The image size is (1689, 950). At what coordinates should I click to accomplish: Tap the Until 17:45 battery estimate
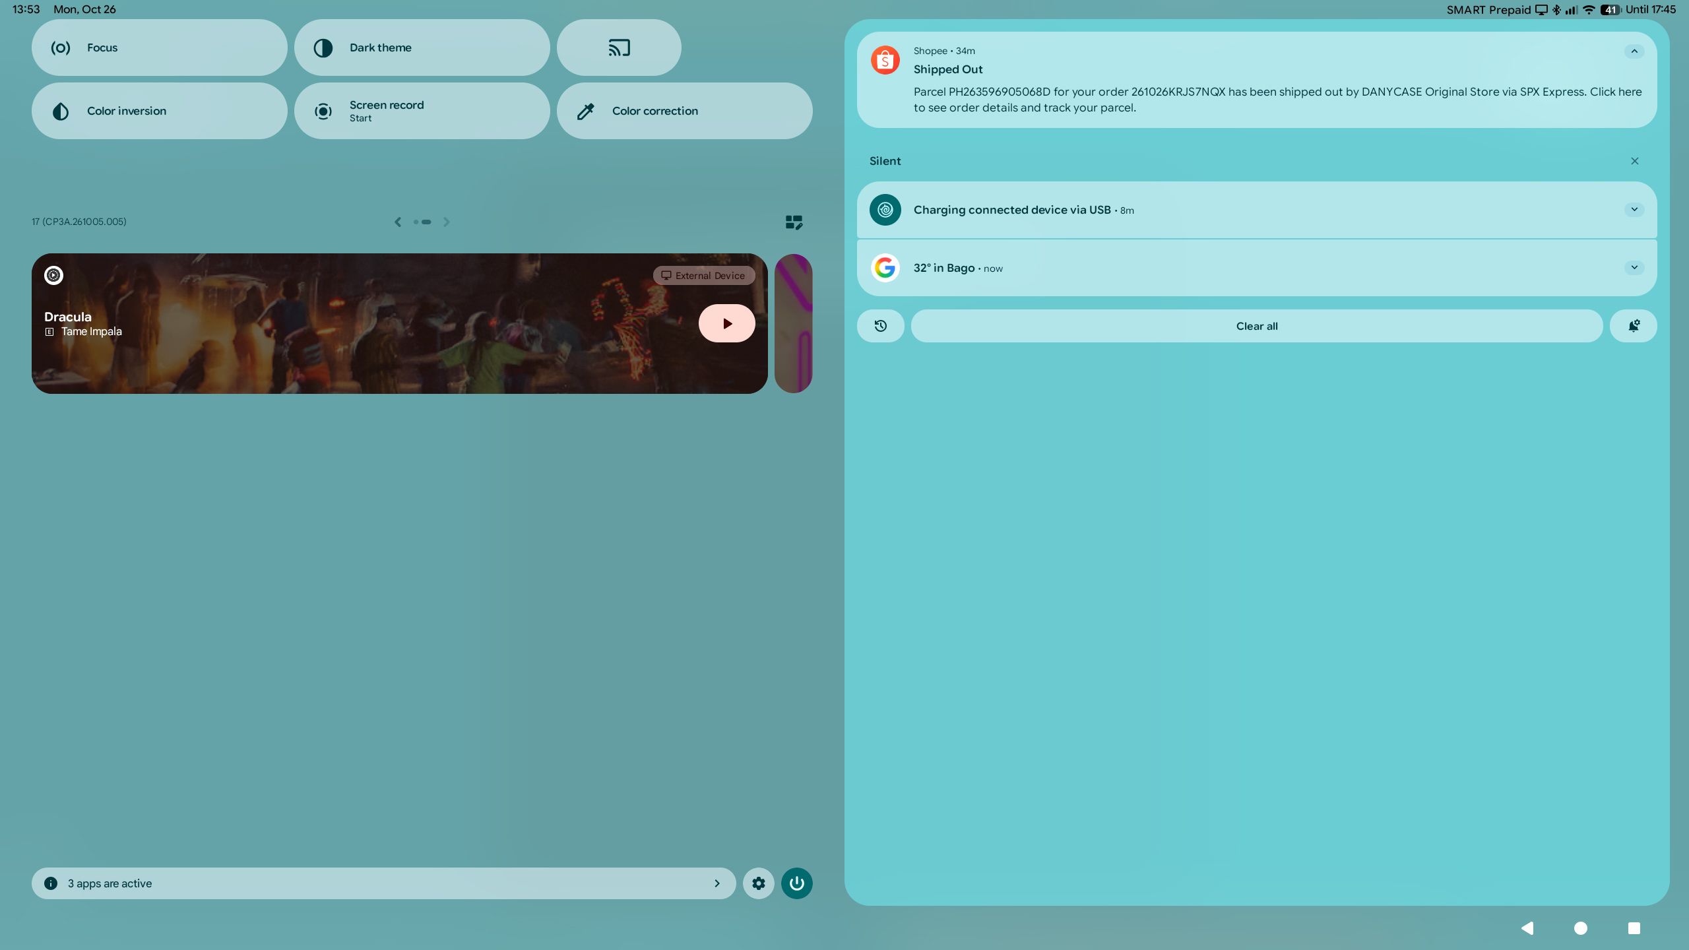pos(1650,10)
